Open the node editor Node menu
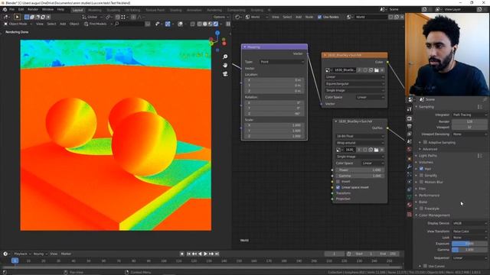 309,17
